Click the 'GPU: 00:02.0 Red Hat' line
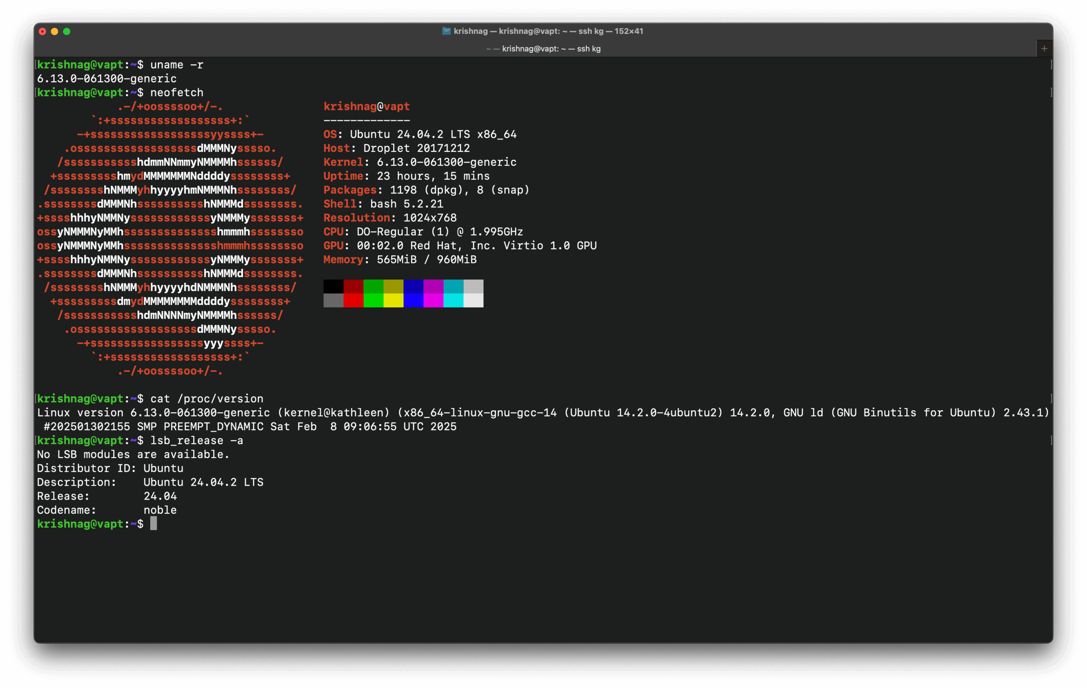 [x=460, y=246]
